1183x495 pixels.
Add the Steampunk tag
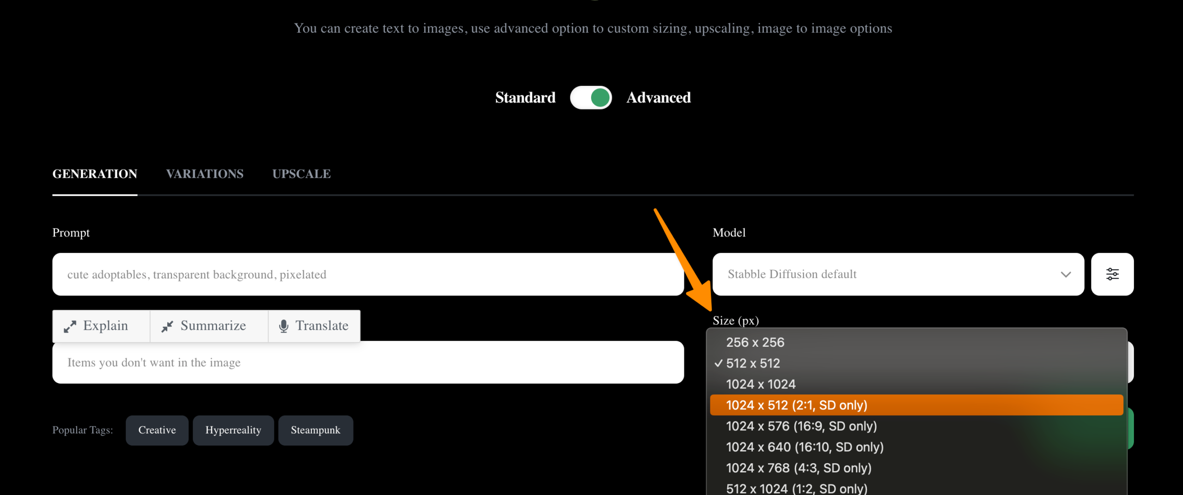(316, 430)
